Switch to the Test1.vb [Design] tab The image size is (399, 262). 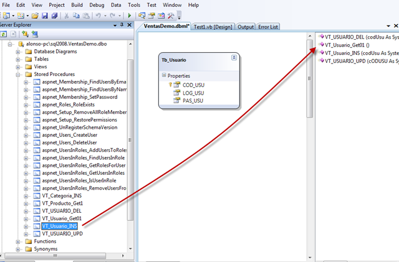[213, 27]
